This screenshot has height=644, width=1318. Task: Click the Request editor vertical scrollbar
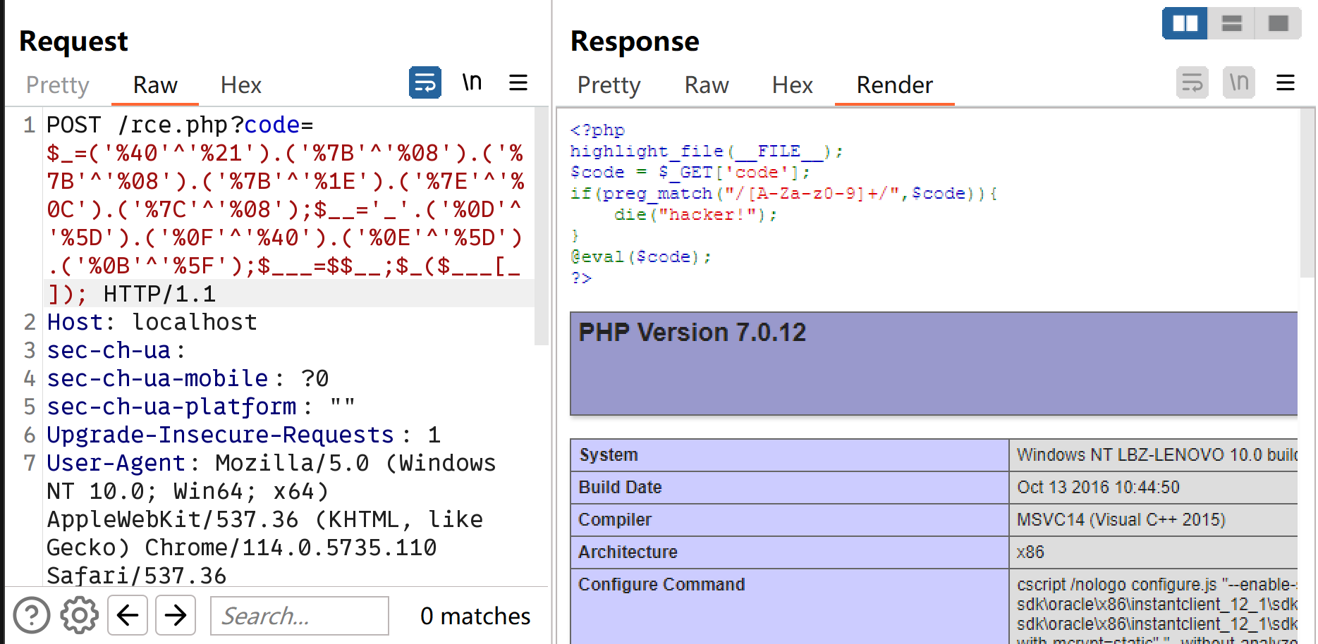pyautogui.click(x=541, y=225)
